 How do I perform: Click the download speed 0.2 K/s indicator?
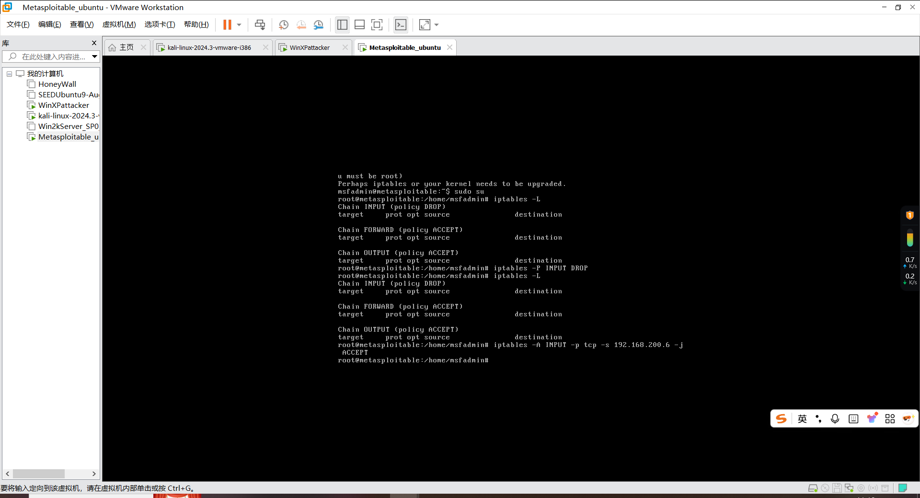[910, 279]
